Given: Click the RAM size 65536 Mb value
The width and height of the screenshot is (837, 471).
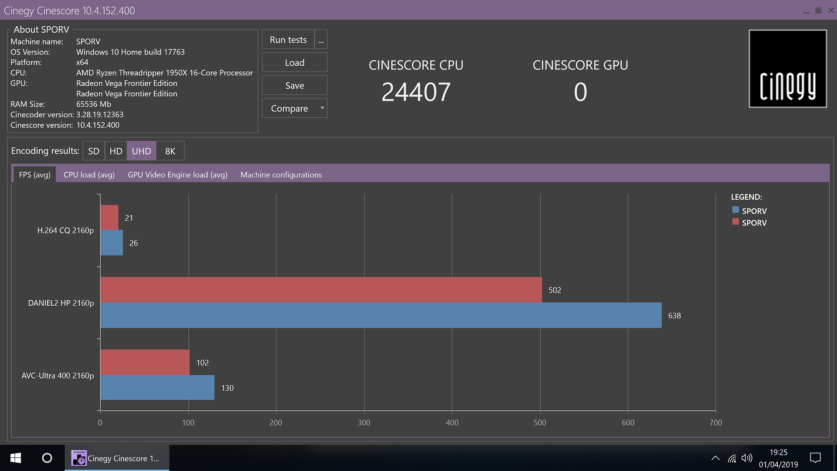Looking at the screenshot, I should point(93,104).
